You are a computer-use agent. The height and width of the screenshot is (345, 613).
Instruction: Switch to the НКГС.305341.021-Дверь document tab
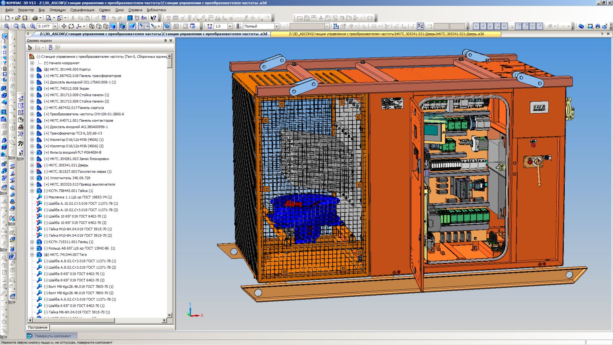tap(386, 34)
